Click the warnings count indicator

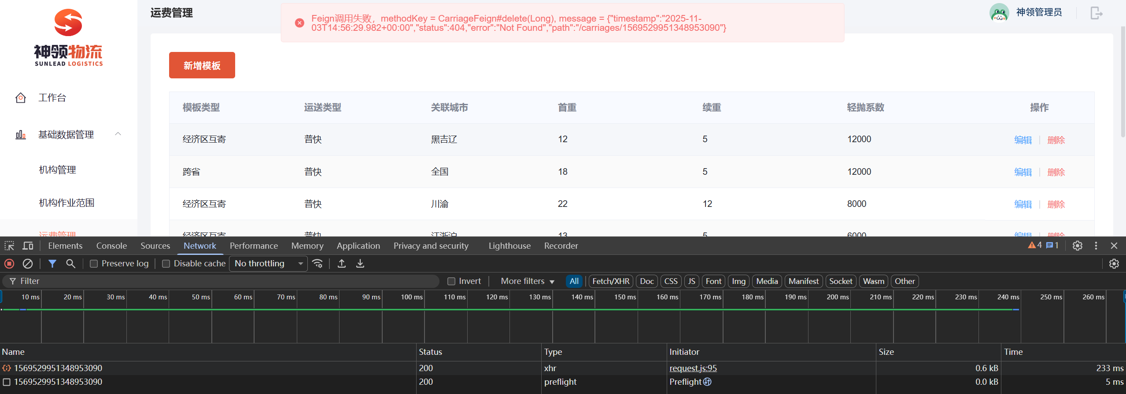[x=1035, y=245]
